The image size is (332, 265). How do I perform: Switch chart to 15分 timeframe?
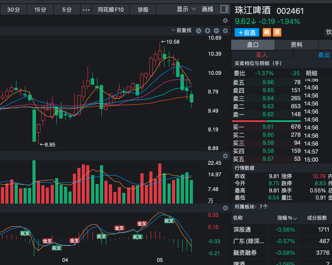pyautogui.click(x=40, y=10)
